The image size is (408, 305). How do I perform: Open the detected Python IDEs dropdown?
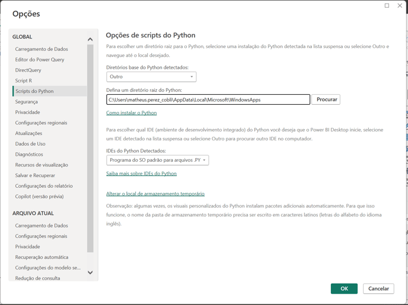click(x=157, y=160)
